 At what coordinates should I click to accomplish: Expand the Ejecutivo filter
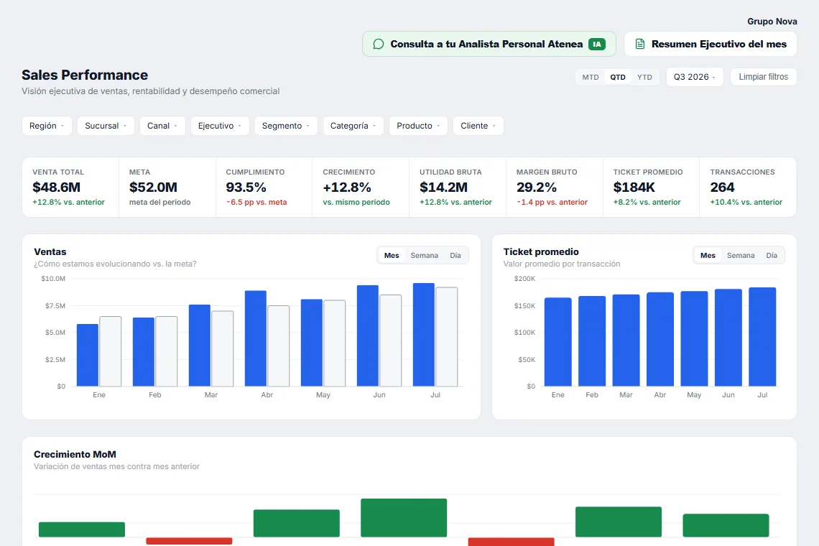[x=220, y=126]
